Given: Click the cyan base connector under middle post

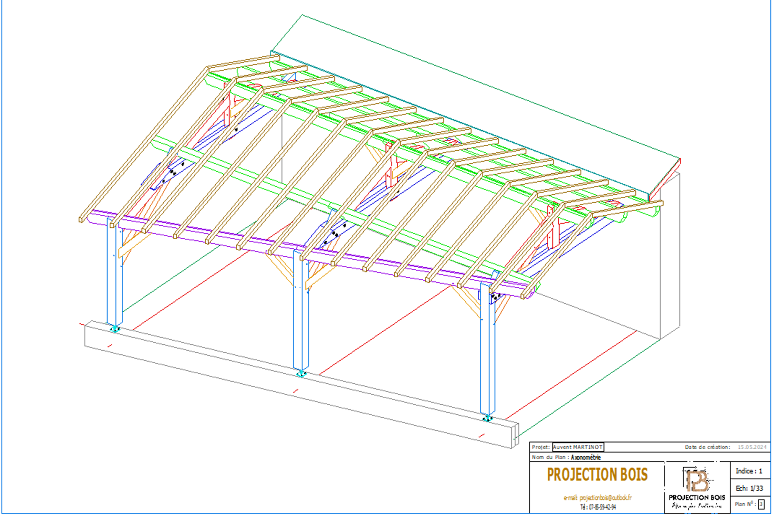Looking at the screenshot, I should (x=301, y=374).
